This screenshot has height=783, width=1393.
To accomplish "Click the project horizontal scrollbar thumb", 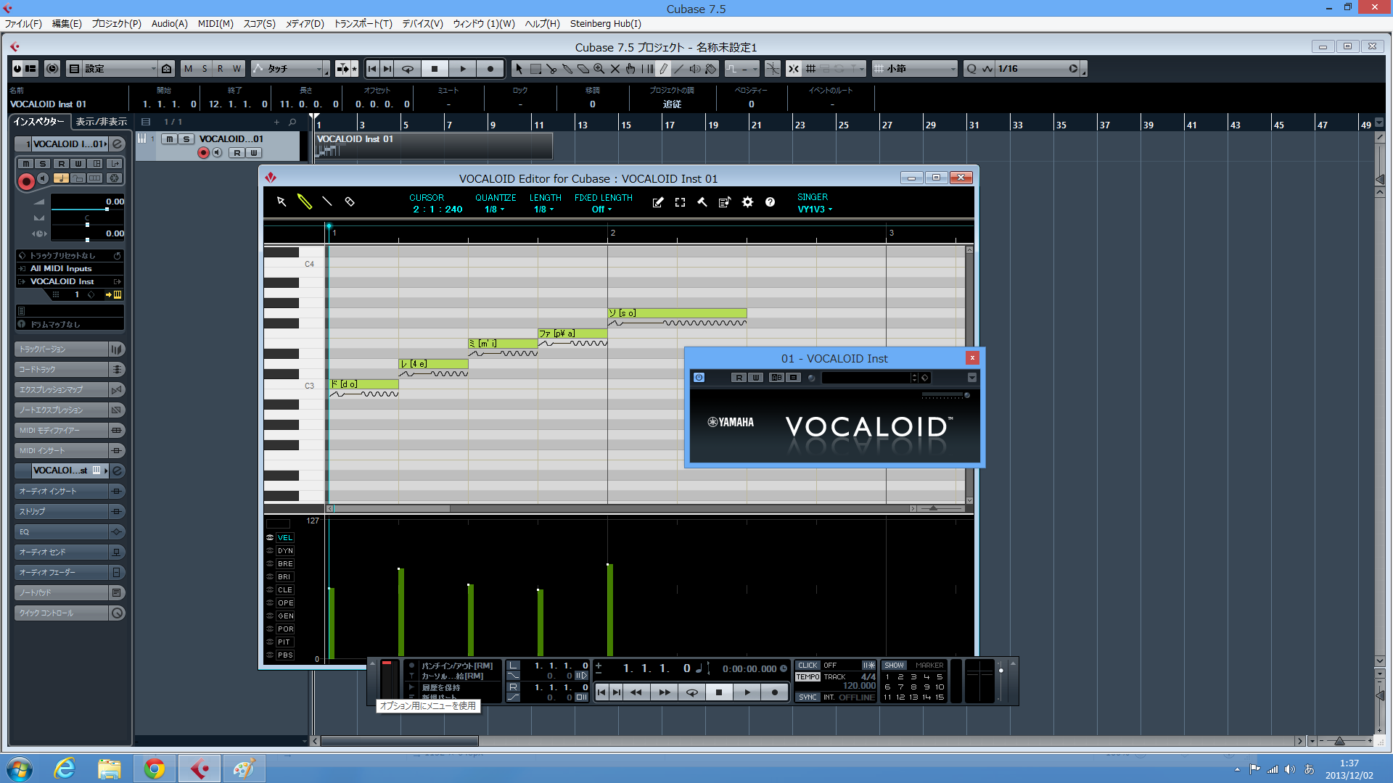I will pyautogui.click(x=400, y=741).
